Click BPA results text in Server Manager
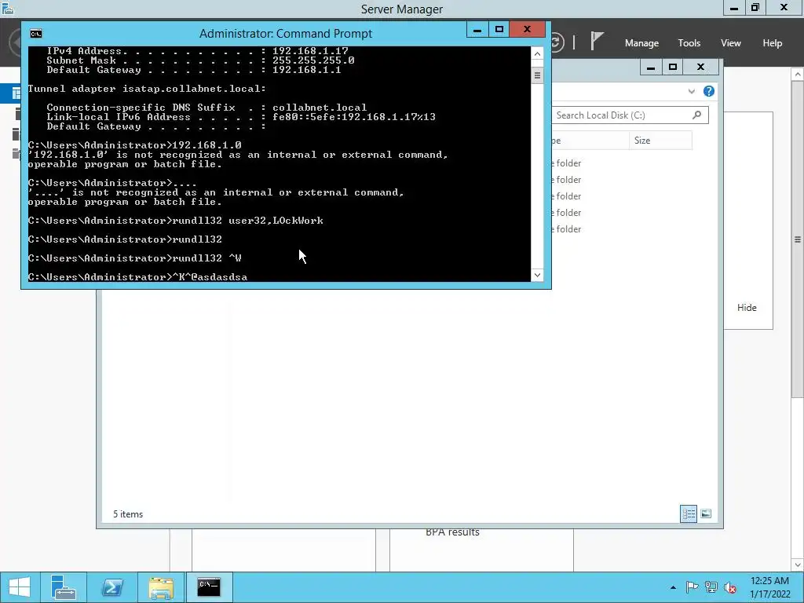The width and height of the screenshot is (804, 603). pyautogui.click(x=452, y=532)
